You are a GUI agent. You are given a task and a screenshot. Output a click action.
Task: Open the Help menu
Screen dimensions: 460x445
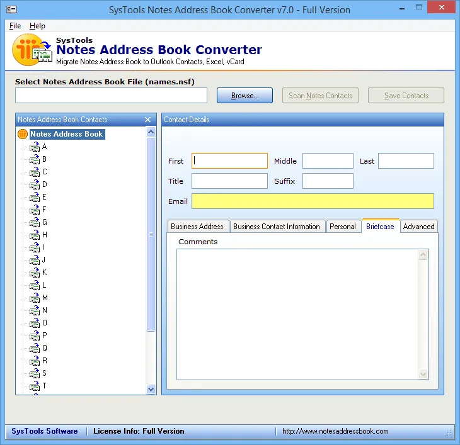(x=37, y=26)
